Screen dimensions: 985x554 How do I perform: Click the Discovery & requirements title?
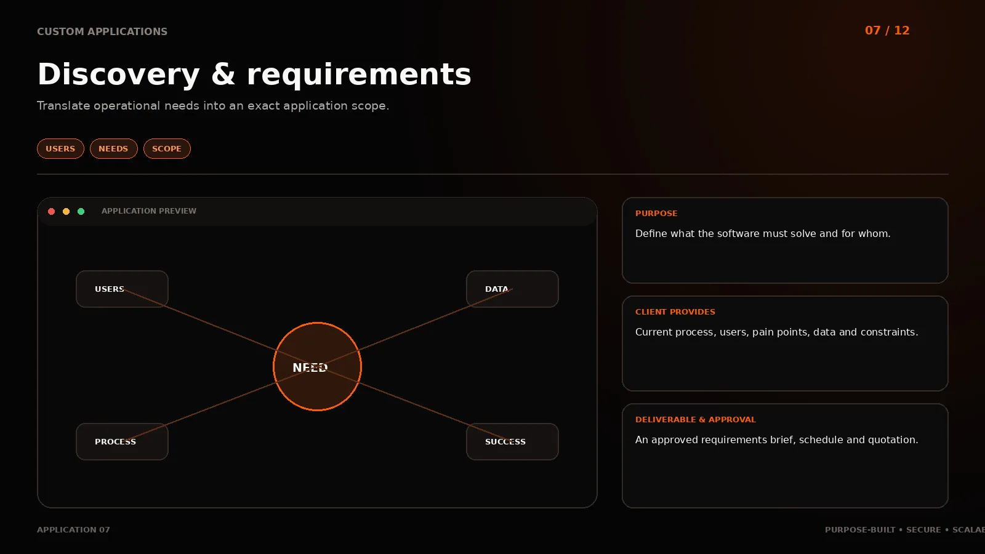pos(254,74)
